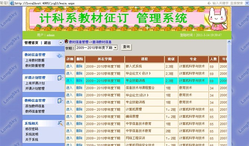Screen dimensions: 249x146
Task: Click the 查询 button
Action: pos(126,47)
